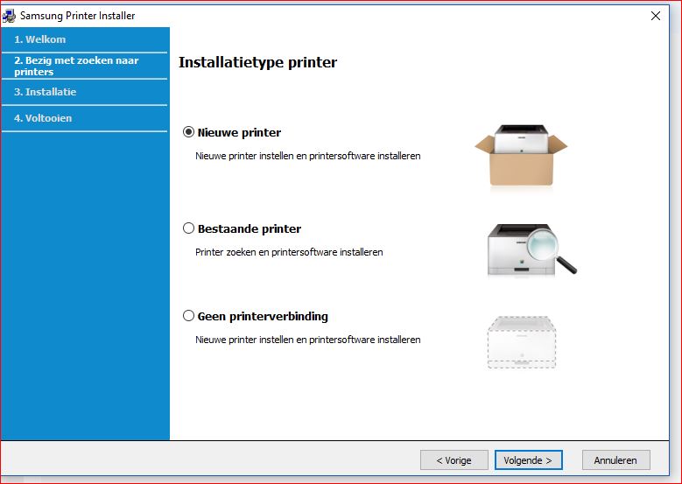
Task: Open step 4. Voltooien
Action: coord(43,118)
